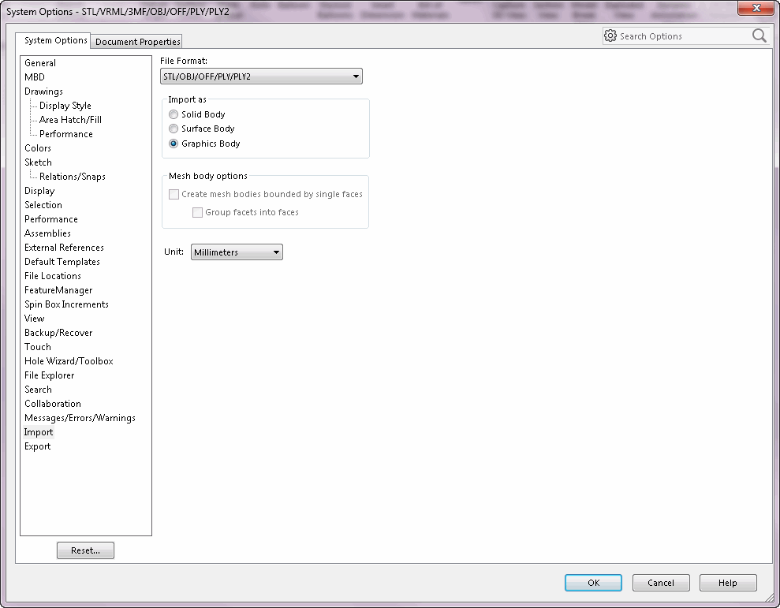
Task: Click the Help button
Action: click(728, 583)
